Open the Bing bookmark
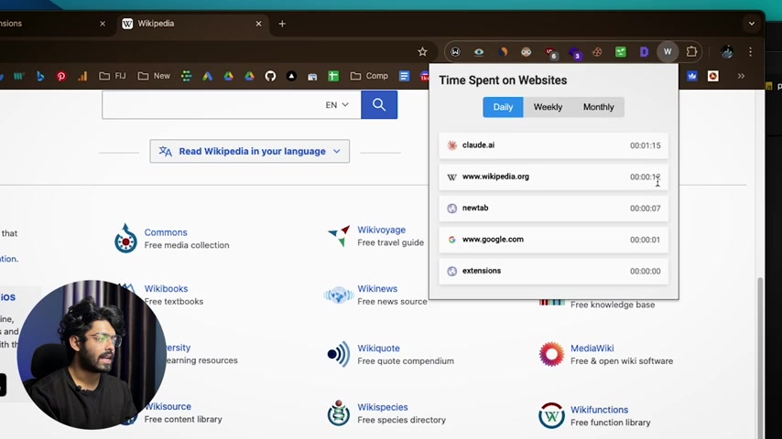Screen dimensions: 782x439 pos(40,76)
